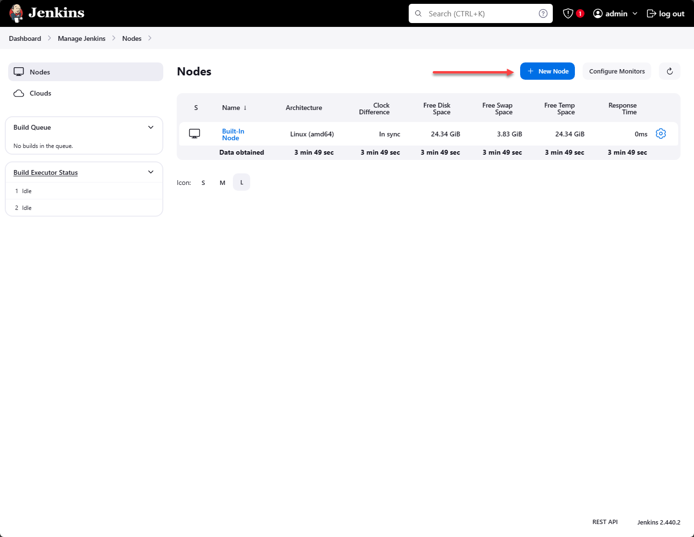Click the Free Temp Space column header
The image size is (694, 537).
pos(560,109)
